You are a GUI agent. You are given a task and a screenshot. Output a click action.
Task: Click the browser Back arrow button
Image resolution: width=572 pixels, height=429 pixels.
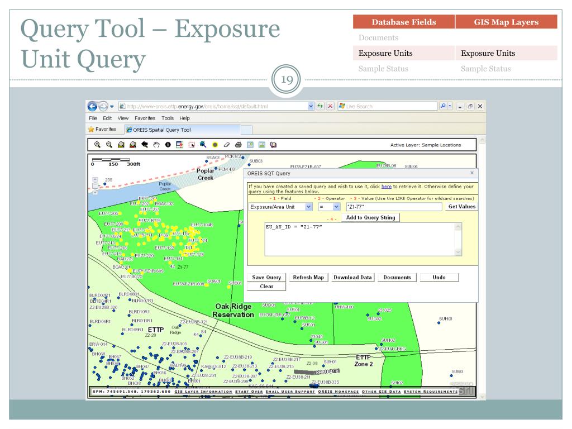(92, 106)
